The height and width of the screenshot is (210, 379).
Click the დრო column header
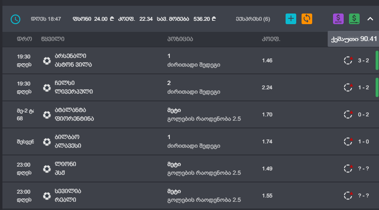tap(24, 39)
